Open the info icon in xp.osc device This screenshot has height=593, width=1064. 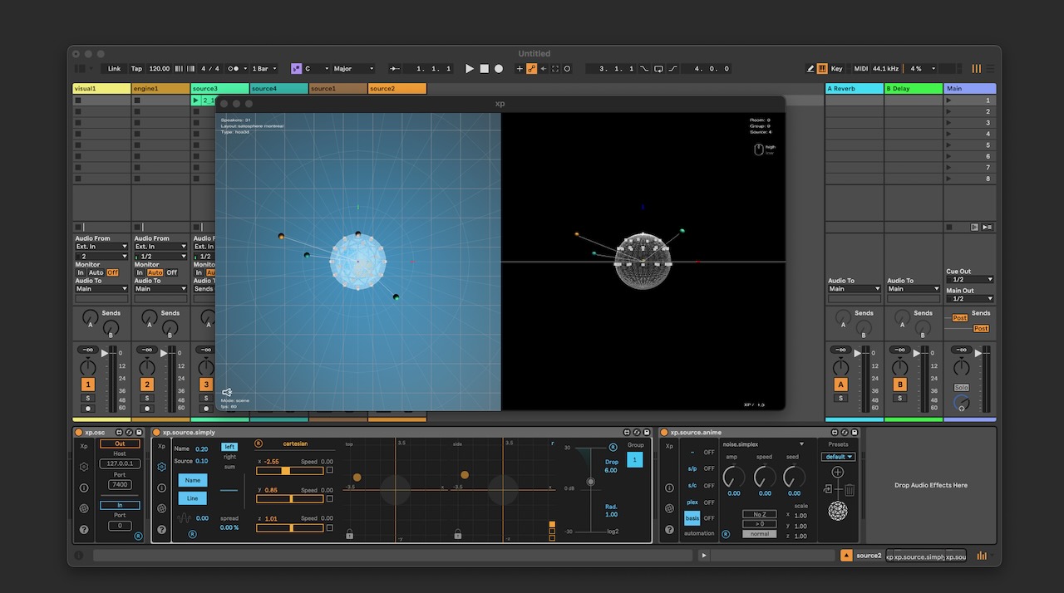point(84,488)
